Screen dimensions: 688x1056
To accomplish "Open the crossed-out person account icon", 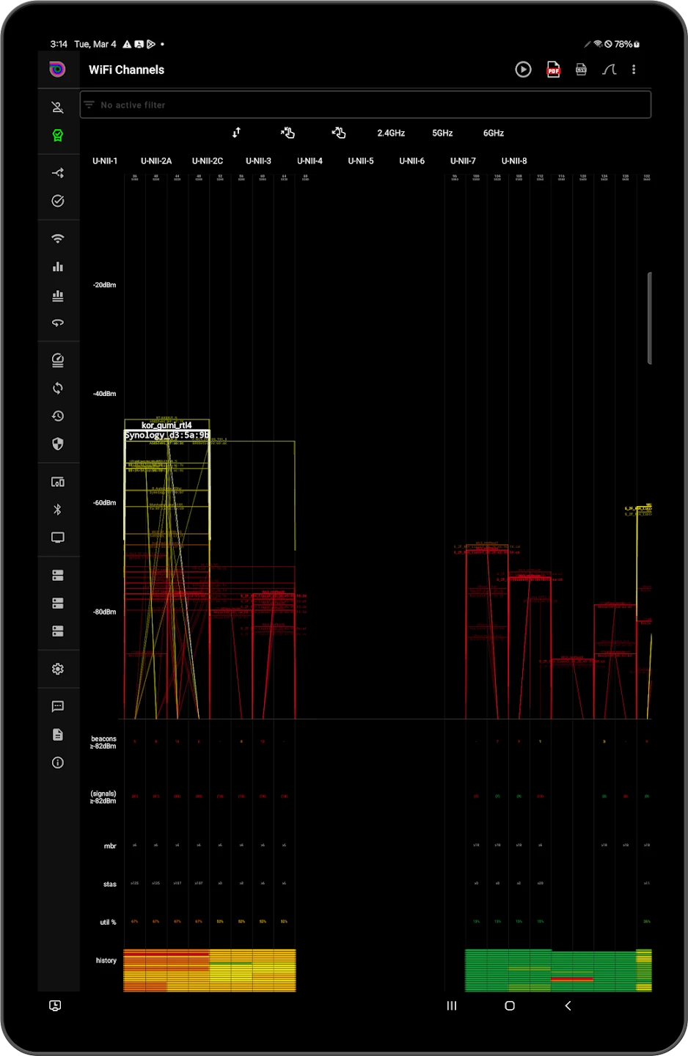I will tap(58, 107).
